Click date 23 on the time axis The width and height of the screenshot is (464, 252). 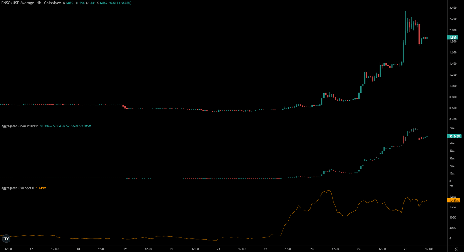click(x=312, y=249)
